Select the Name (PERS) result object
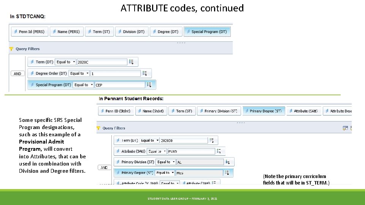Screen dimensions: 365x205 (x=67, y=32)
